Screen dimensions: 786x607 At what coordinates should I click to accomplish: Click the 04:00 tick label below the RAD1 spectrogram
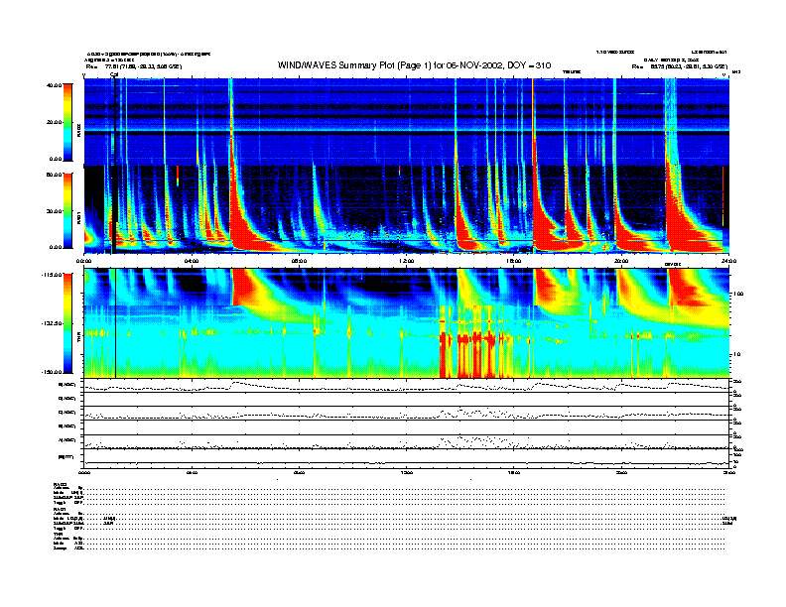point(192,261)
